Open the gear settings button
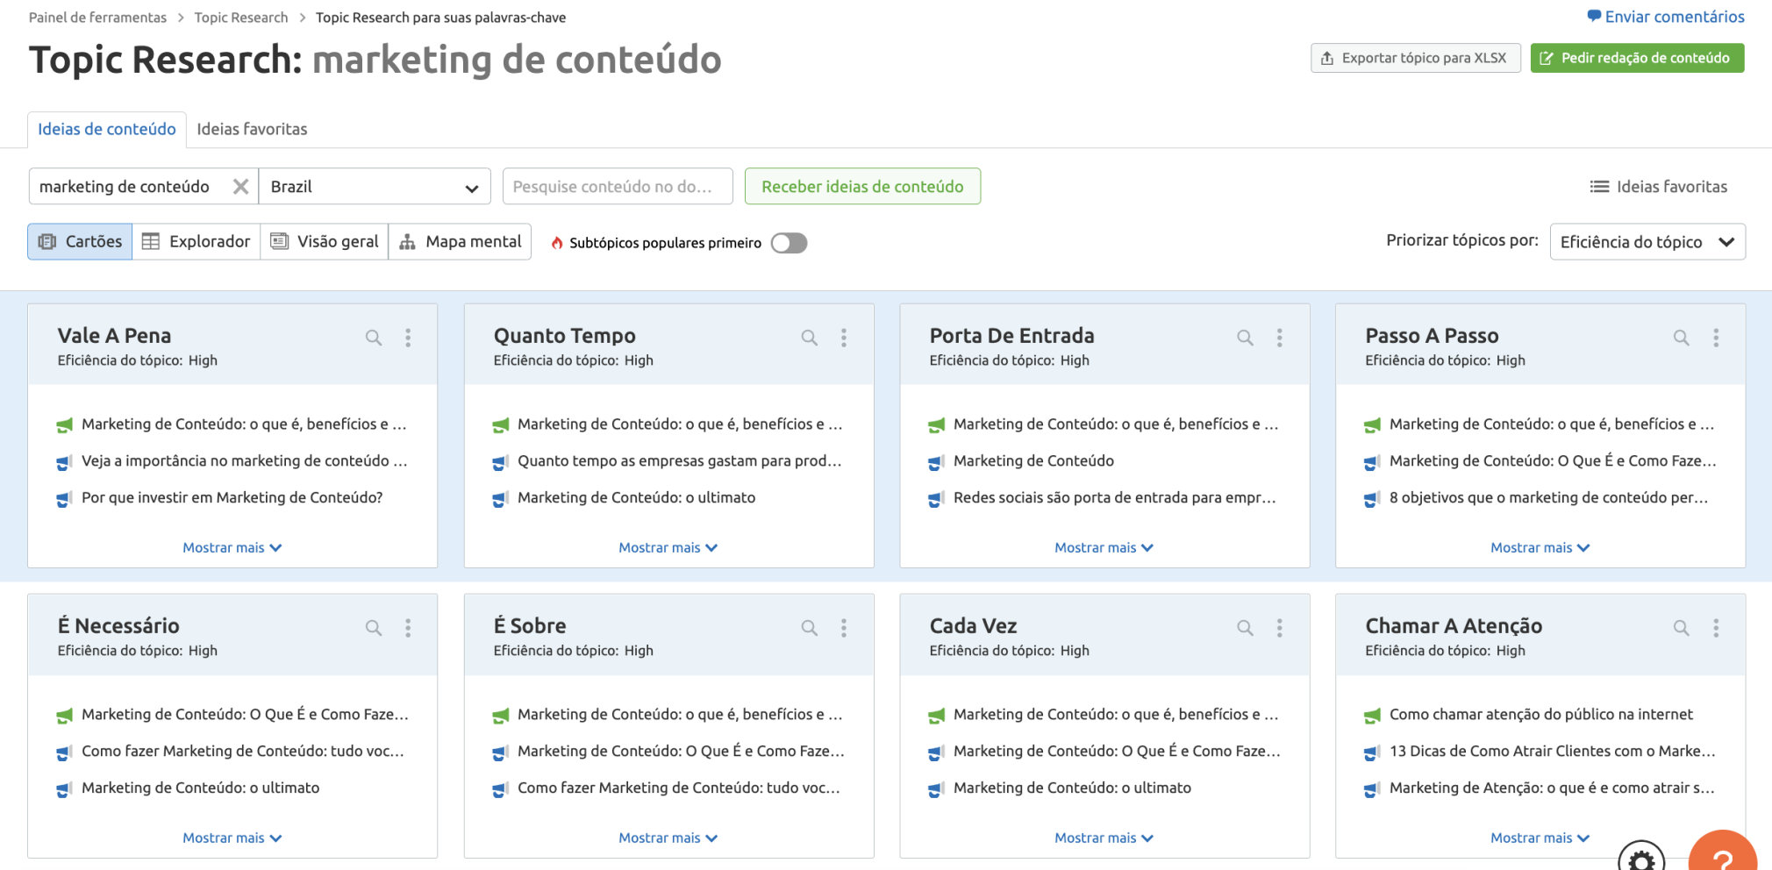 pyautogui.click(x=1641, y=856)
